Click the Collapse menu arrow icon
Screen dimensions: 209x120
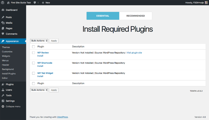click(x=3, y=106)
